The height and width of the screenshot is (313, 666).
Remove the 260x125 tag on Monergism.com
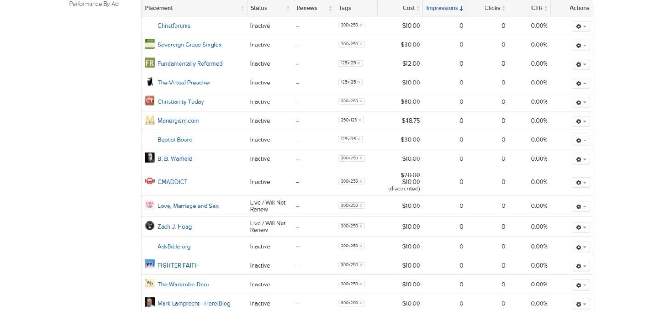click(x=360, y=120)
